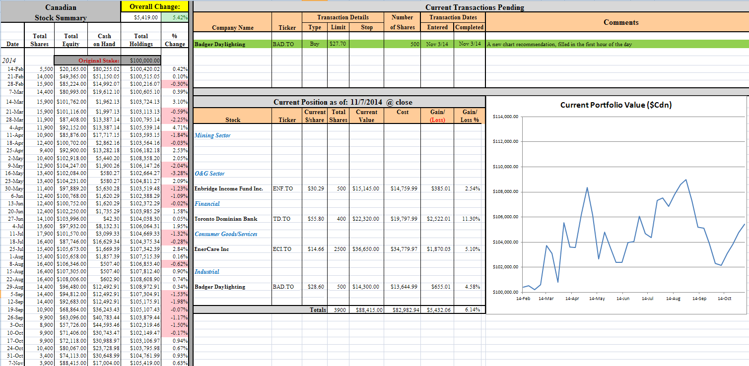Select the Current Transactions Pending header
Image resolution: width=749 pixels, height=366 pixels.
(x=475, y=7)
